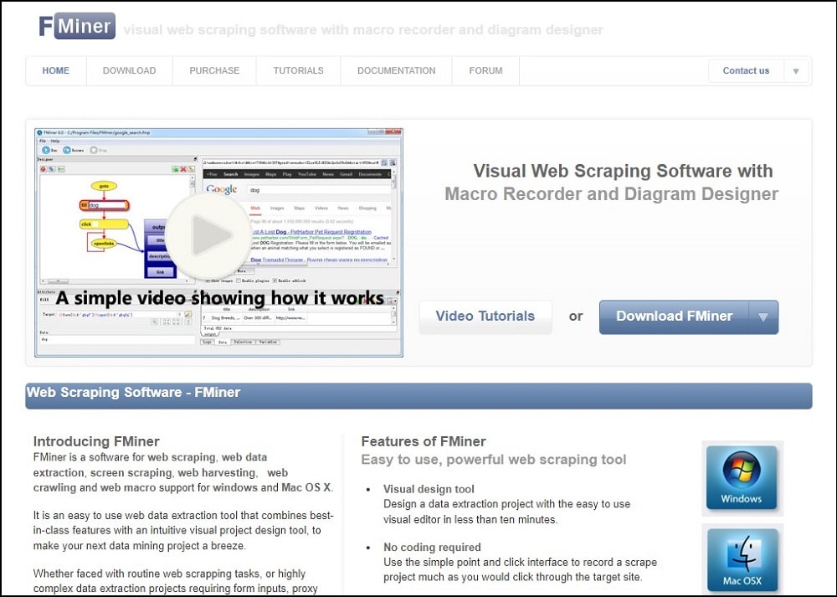Play the FMiner demo video

208,235
